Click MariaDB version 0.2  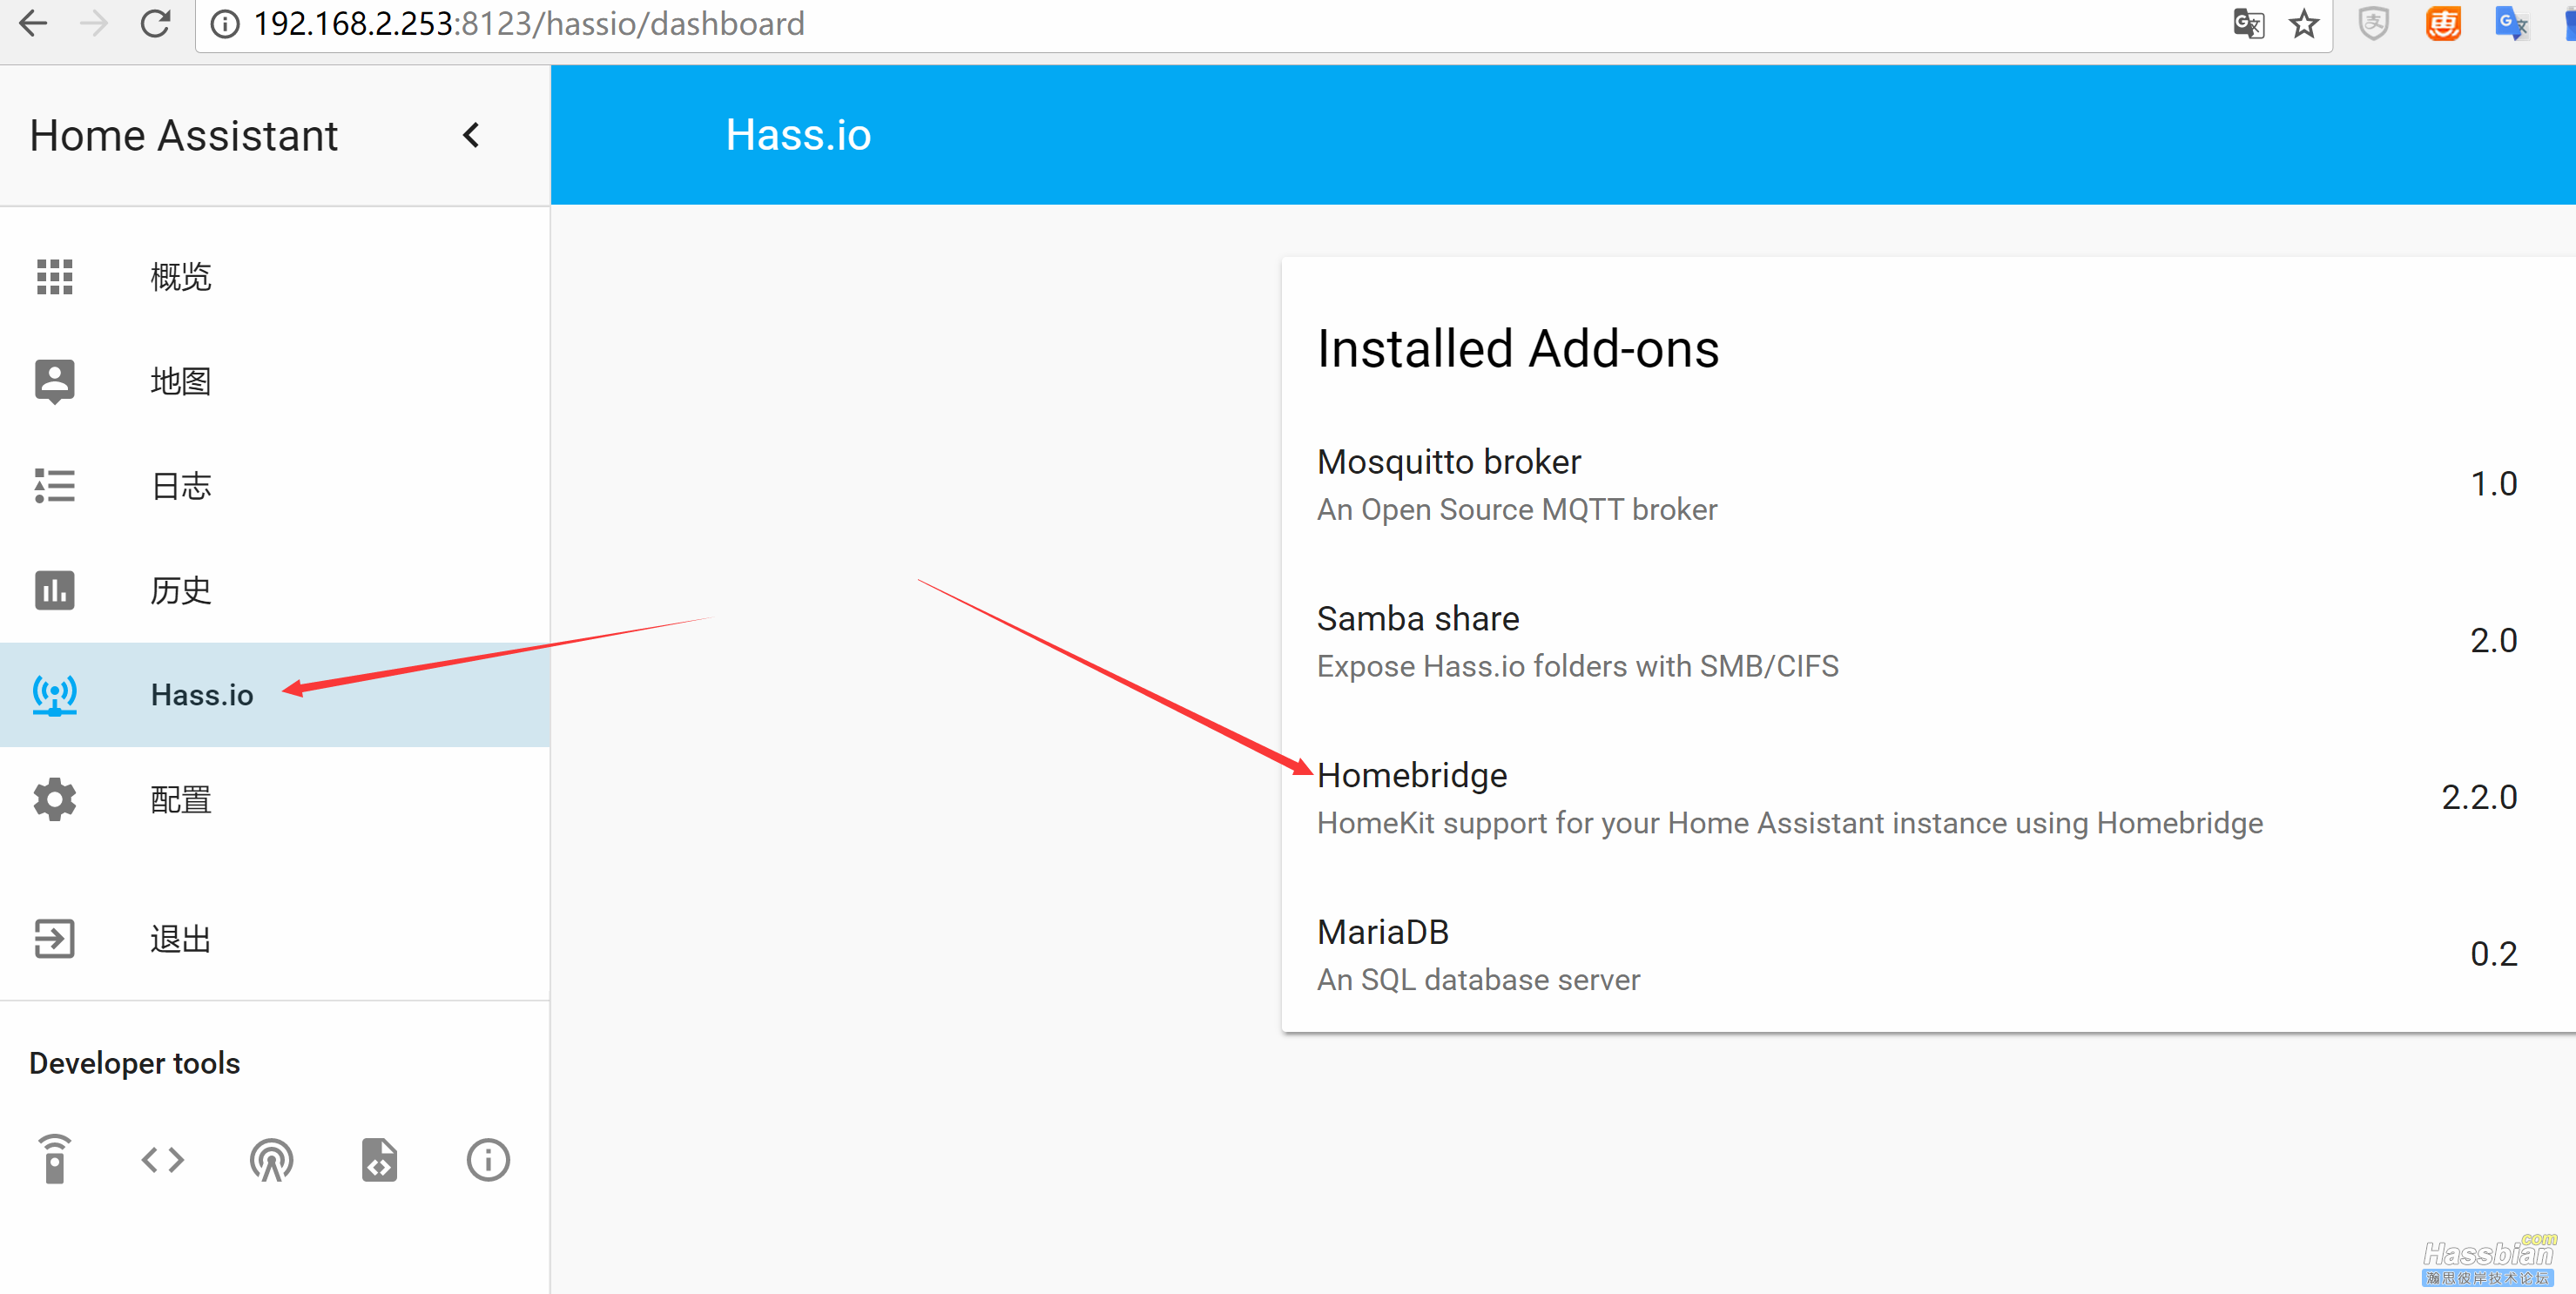(x=2493, y=954)
